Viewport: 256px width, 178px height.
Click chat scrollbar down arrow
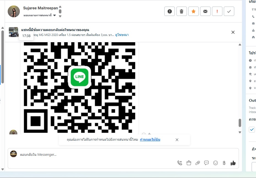click(x=240, y=132)
